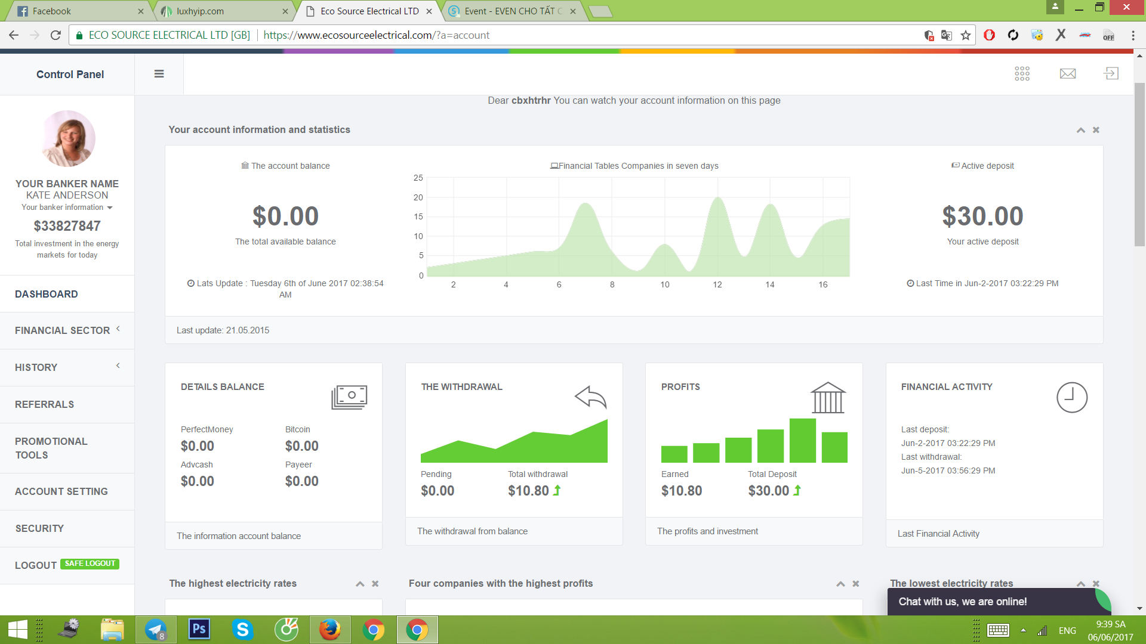This screenshot has height=644, width=1146.
Task: Open the apps grid icon in header
Action: pos(1022,73)
